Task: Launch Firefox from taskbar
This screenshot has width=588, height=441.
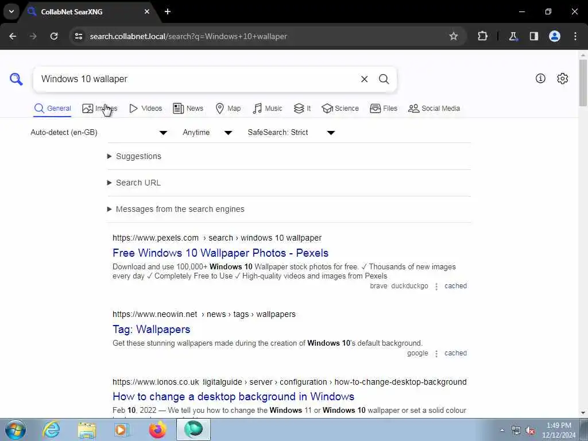Action: pyautogui.click(x=157, y=430)
